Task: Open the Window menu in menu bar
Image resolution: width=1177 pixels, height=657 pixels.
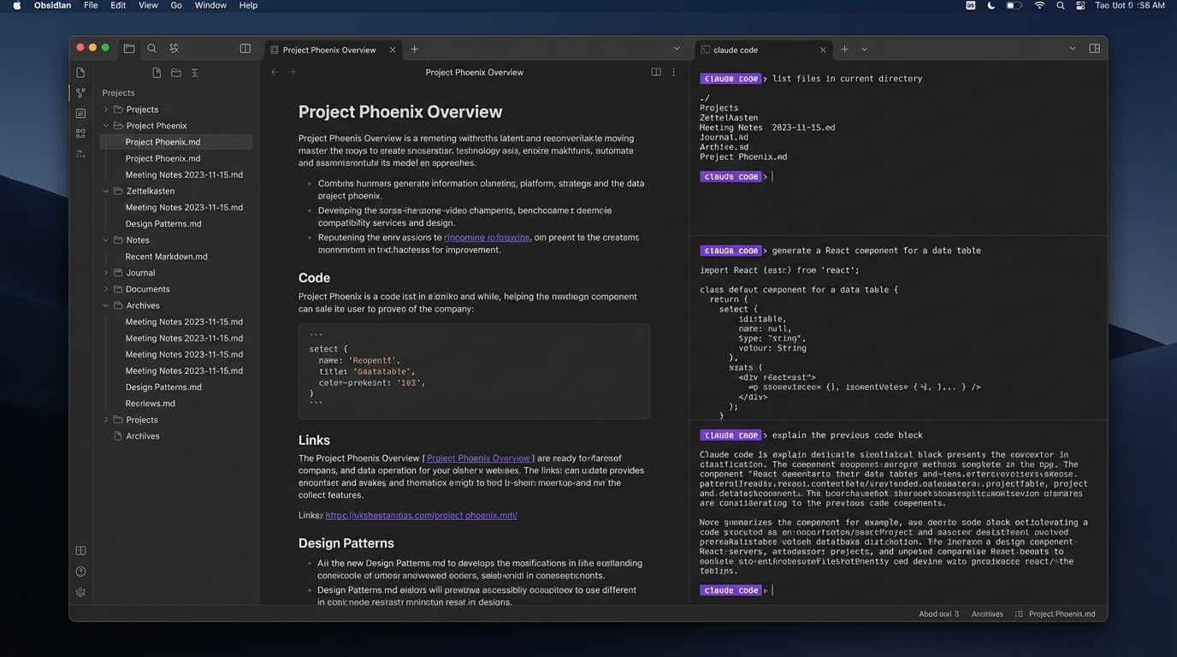Action: point(210,5)
